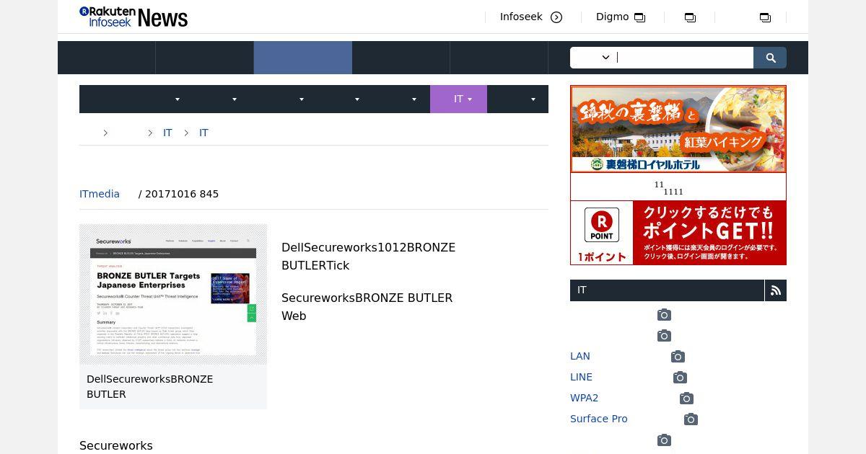Click the circled arrow icon beside Infoseek
Image resolution: width=866 pixels, height=454 pixels.
pyautogui.click(x=556, y=17)
